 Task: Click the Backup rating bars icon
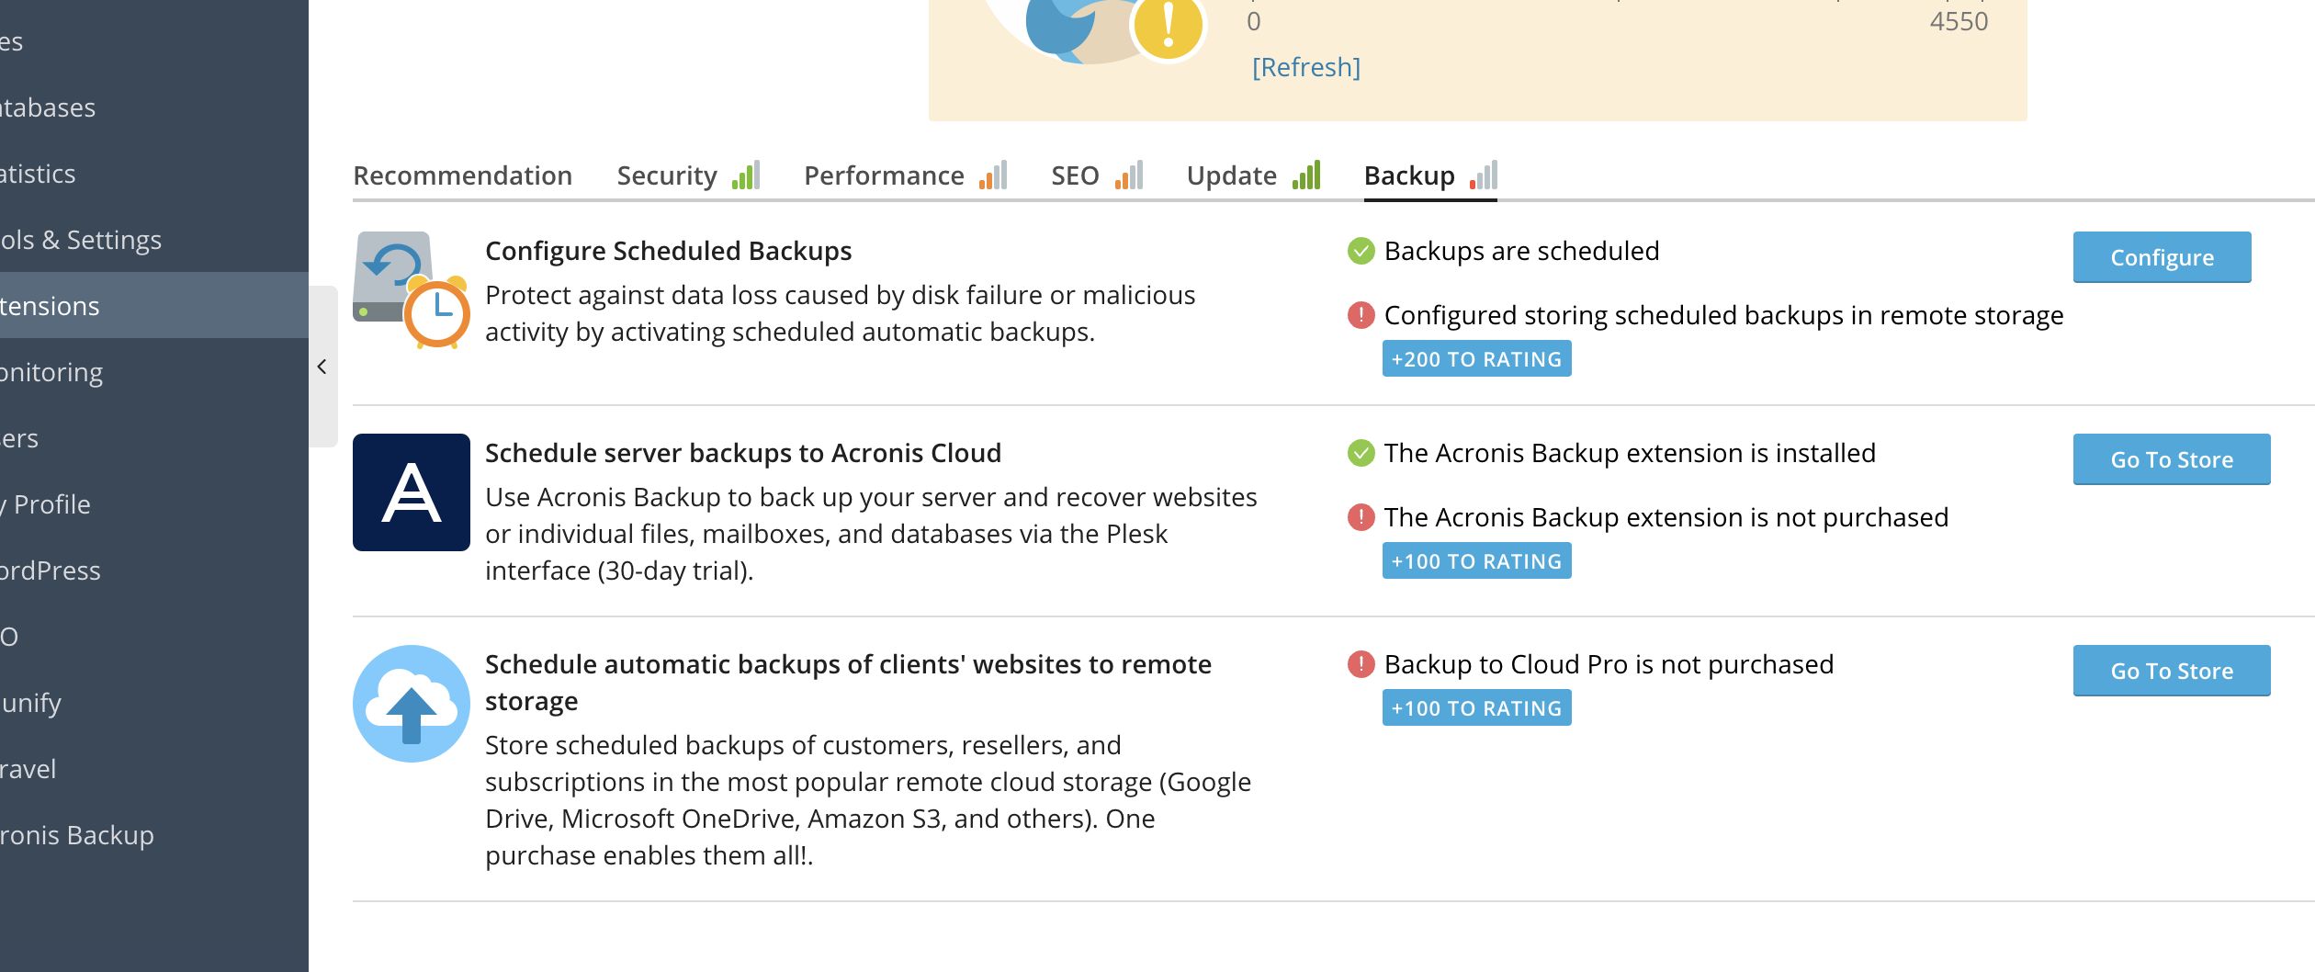[1484, 175]
